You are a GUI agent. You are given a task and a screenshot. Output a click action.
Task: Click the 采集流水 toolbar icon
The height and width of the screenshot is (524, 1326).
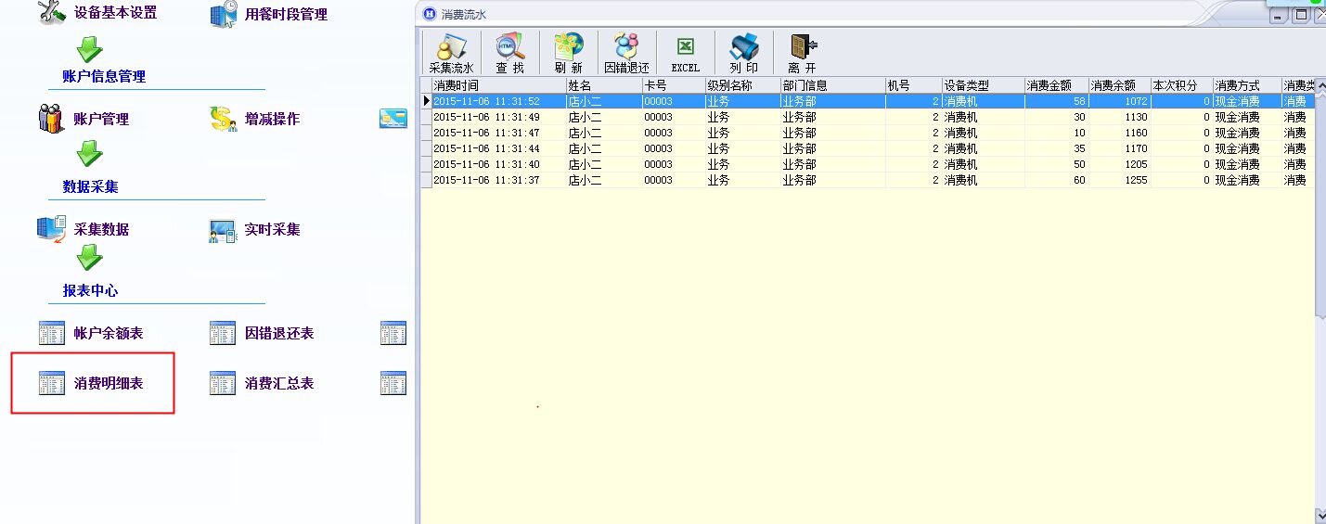coord(451,53)
